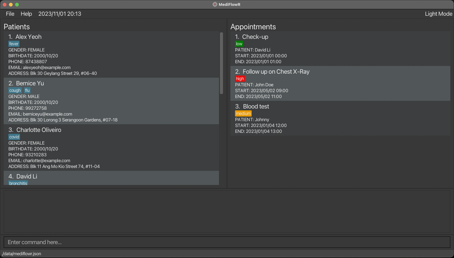Click the MediFlowR title bar icon
Image resolution: width=454 pixels, height=258 pixels.
click(215, 4)
